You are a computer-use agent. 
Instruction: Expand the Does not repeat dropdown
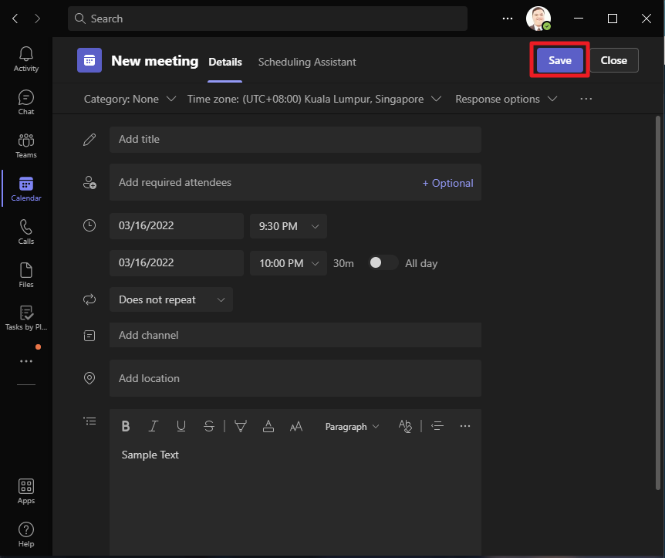tap(171, 299)
